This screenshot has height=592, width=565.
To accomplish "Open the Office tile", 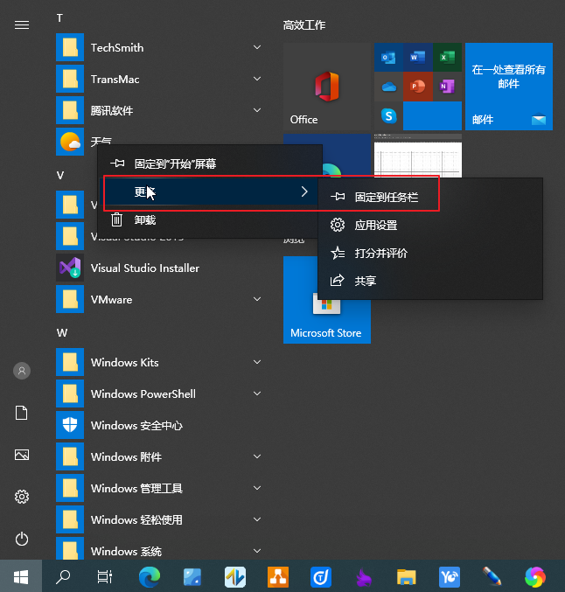I will click(x=327, y=87).
